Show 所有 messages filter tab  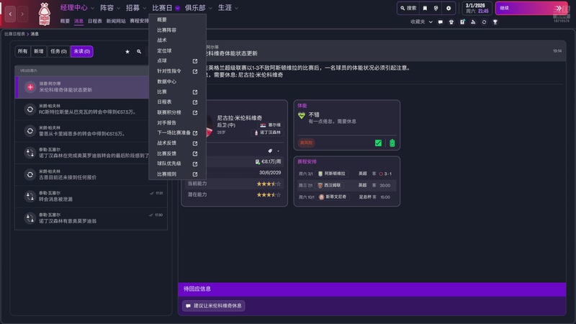[22, 51]
